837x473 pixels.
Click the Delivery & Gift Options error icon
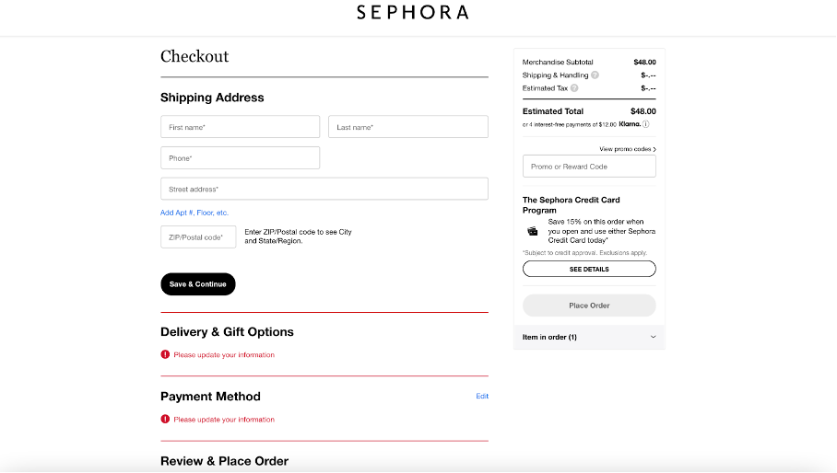point(166,355)
